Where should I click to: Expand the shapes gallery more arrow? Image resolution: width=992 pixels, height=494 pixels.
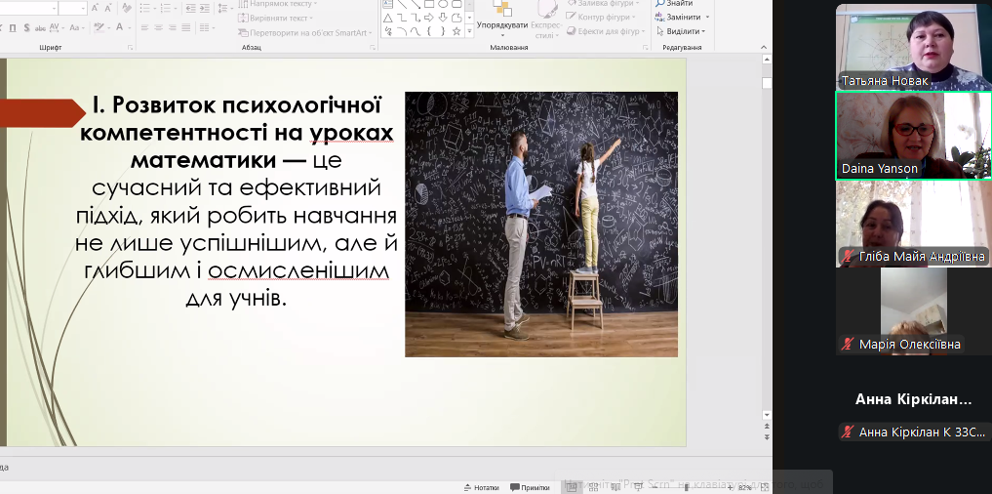coord(469,32)
